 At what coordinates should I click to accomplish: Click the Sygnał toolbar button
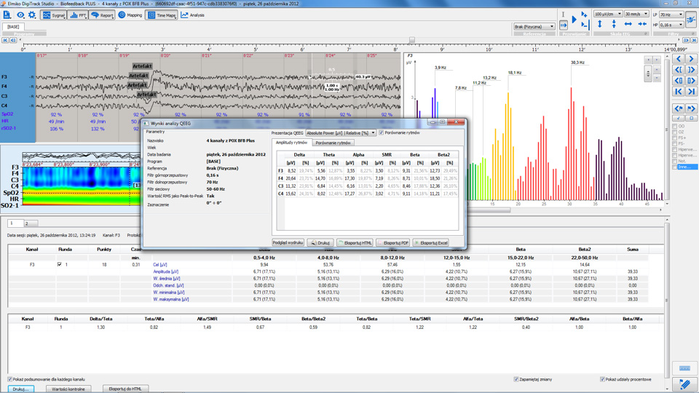53,15
